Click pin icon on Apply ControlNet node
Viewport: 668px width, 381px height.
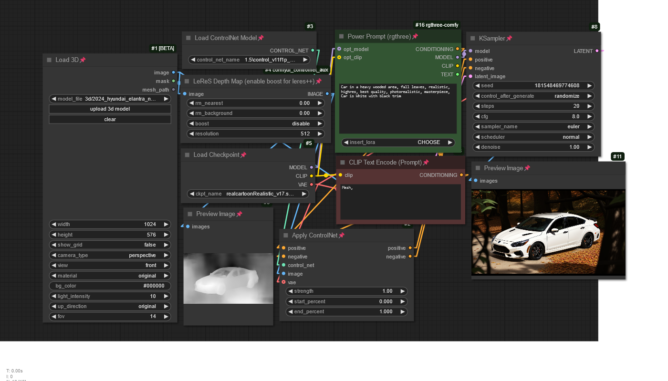click(x=341, y=236)
